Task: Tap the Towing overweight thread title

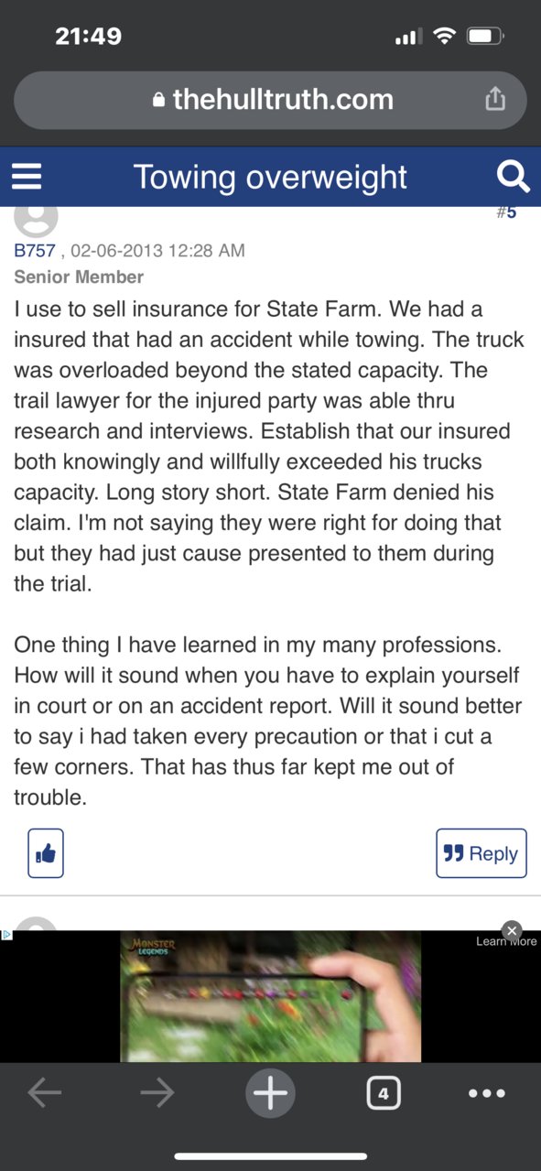Action: [x=270, y=177]
